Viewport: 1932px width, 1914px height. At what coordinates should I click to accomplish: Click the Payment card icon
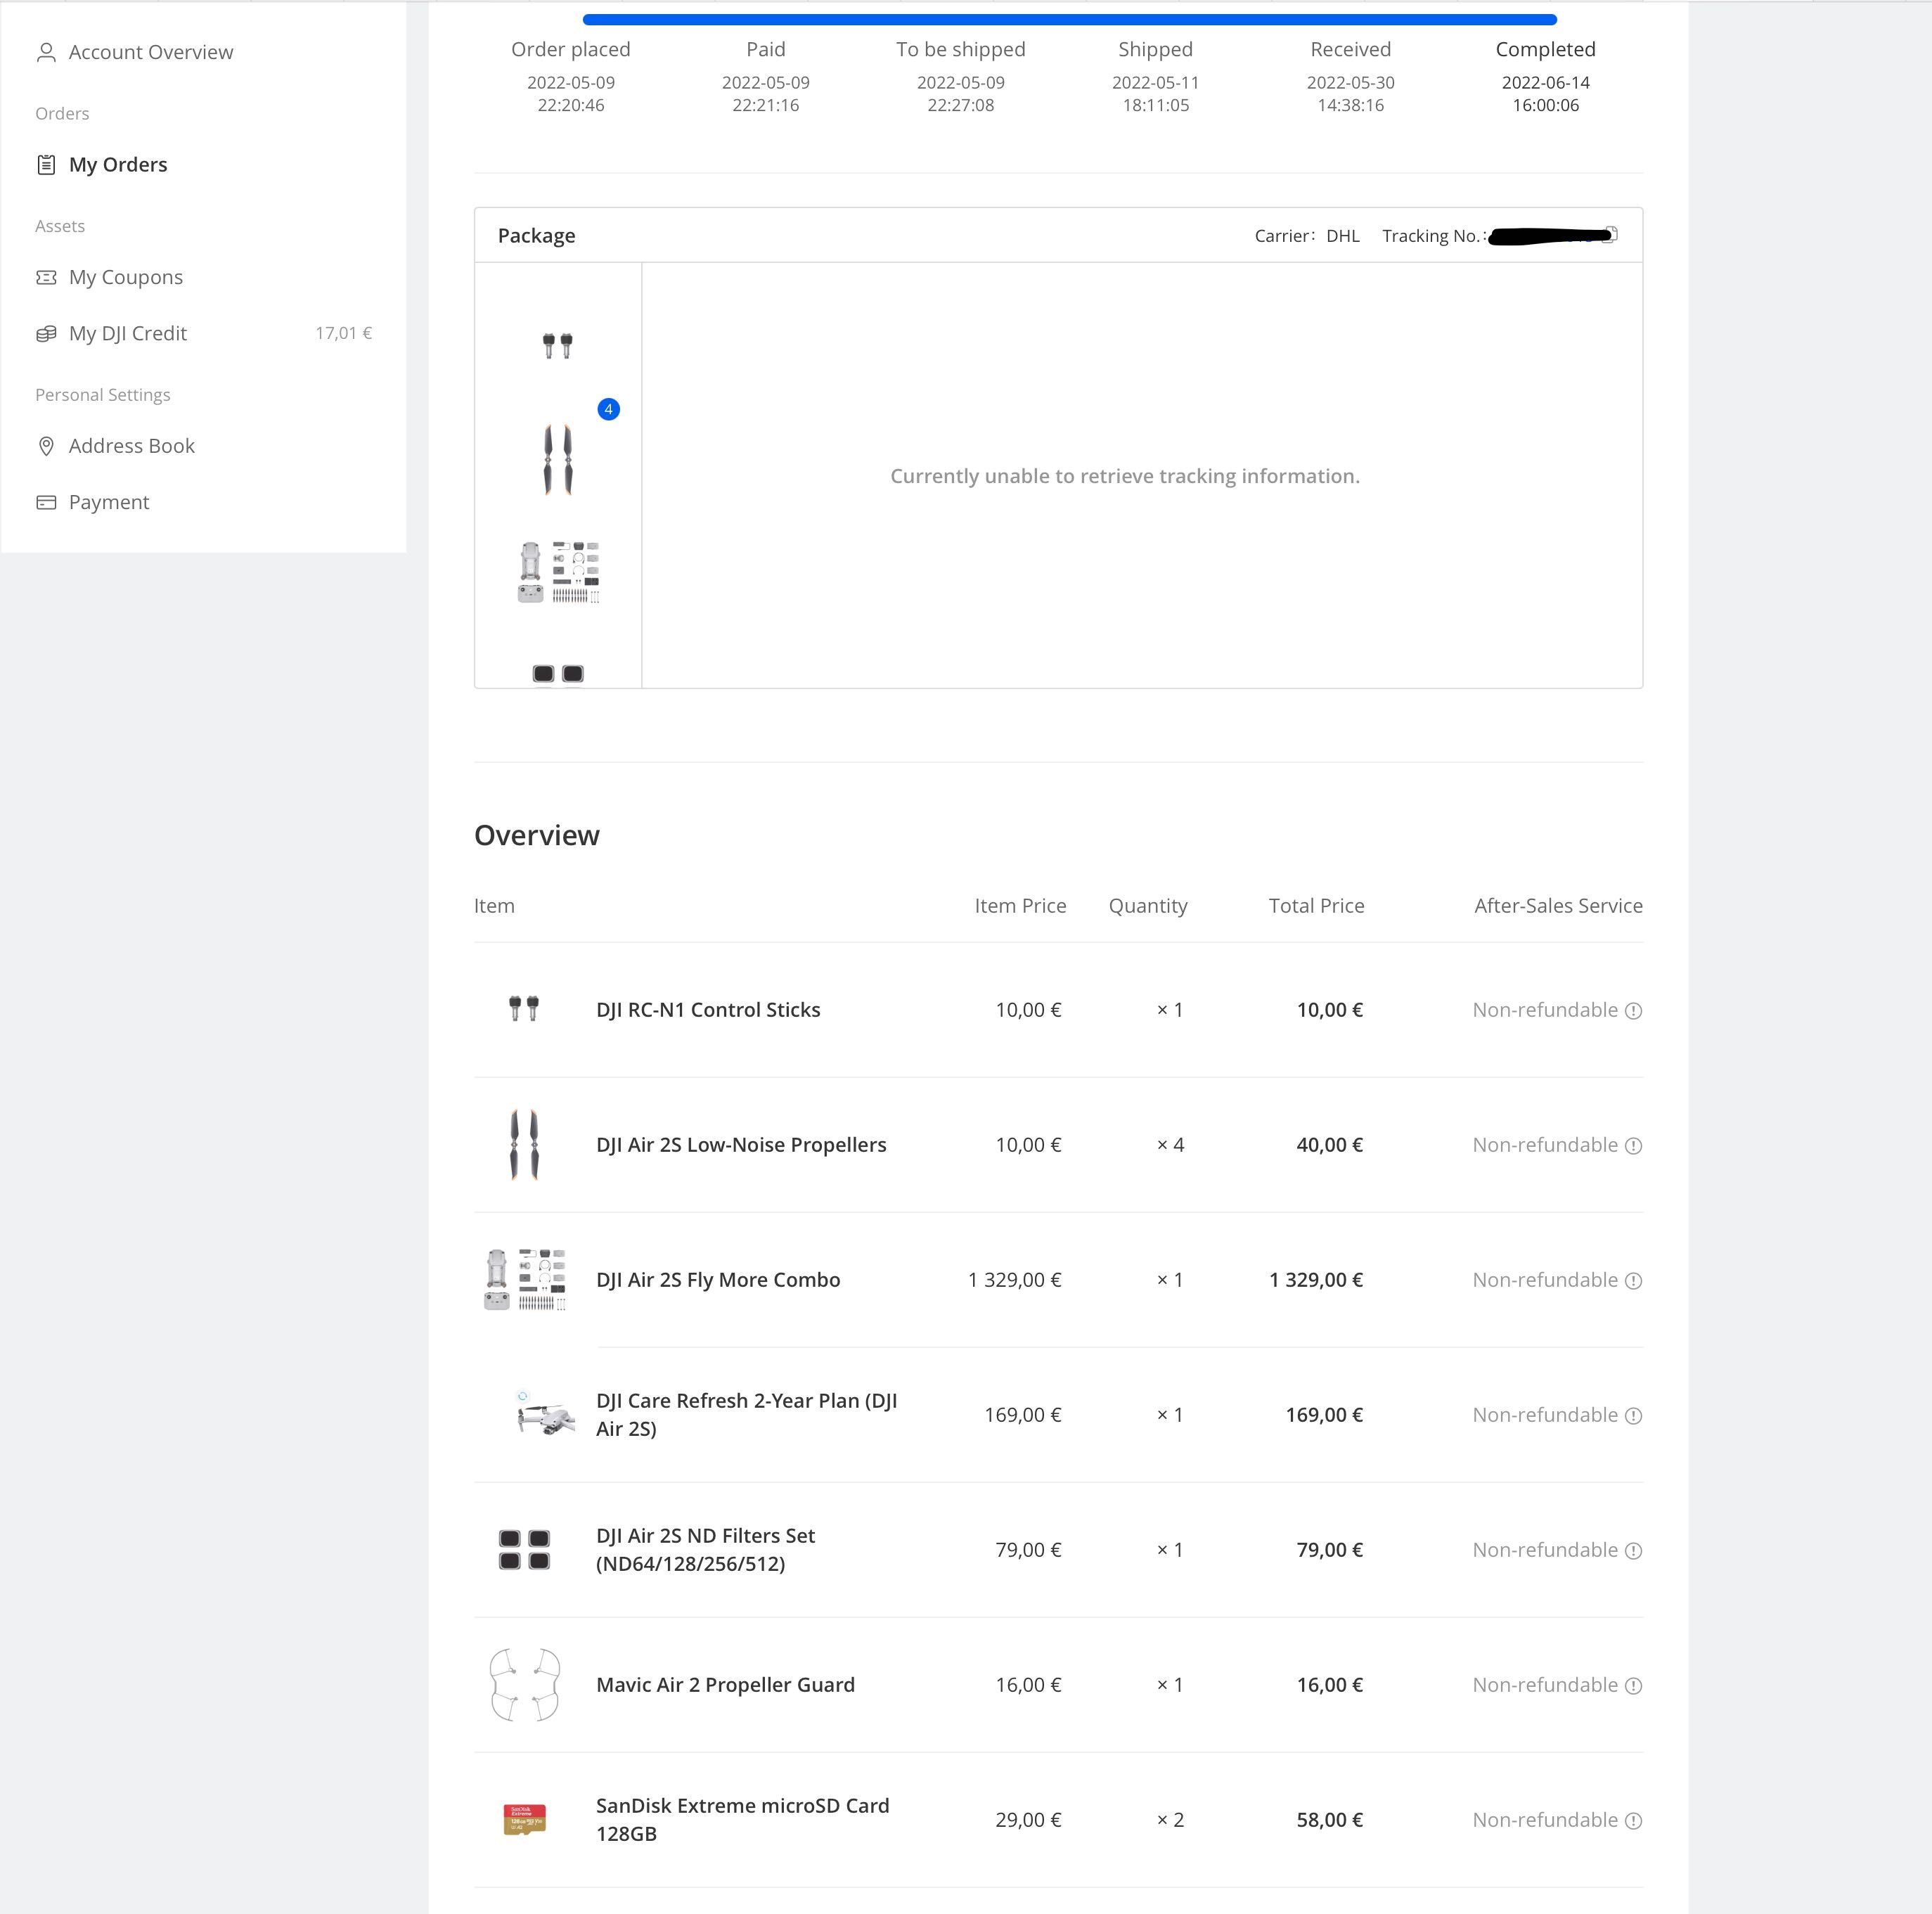click(x=46, y=502)
